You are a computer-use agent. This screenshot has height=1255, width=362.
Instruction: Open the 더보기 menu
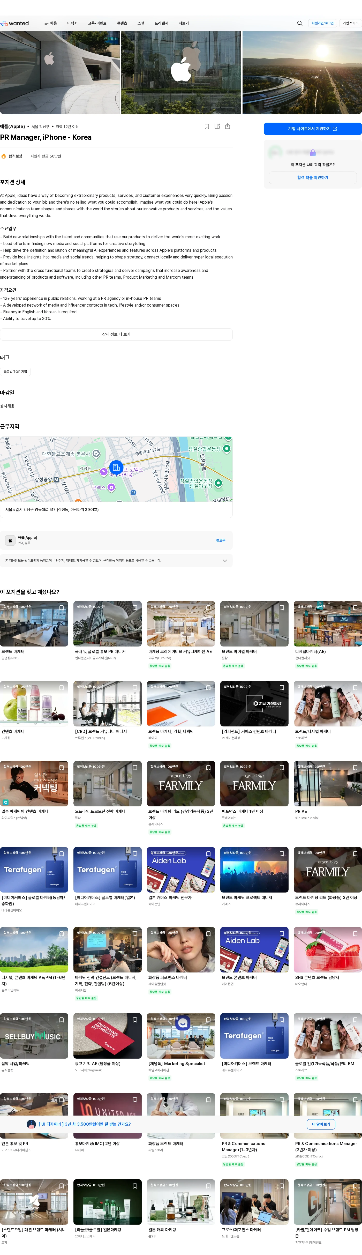tap(184, 23)
